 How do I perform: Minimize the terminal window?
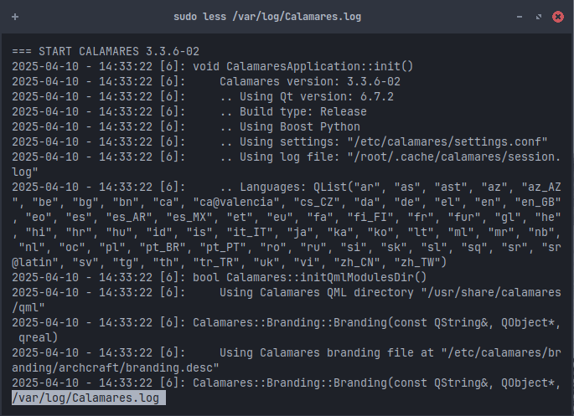pos(519,17)
